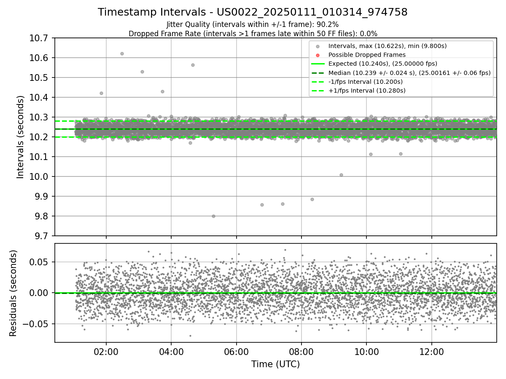
Task: Click the maximum outlier point near 10.62 seconds
Action: pos(122,53)
